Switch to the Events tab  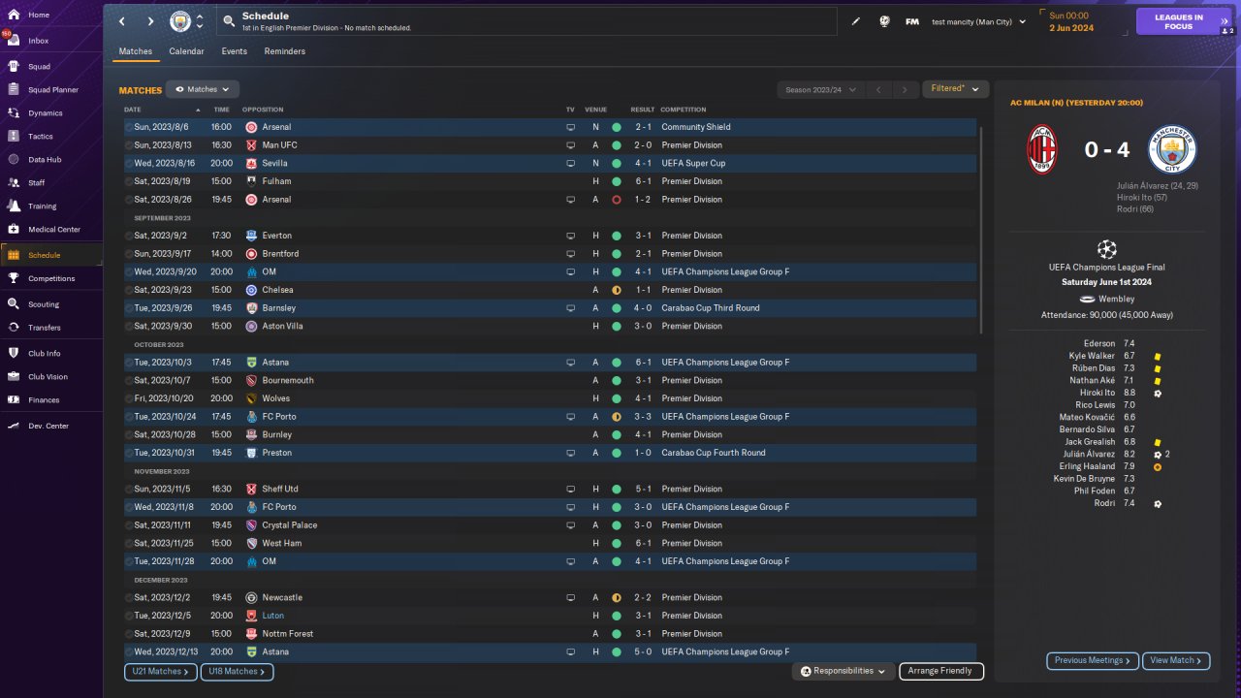pyautogui.click(x=234, y=51)
